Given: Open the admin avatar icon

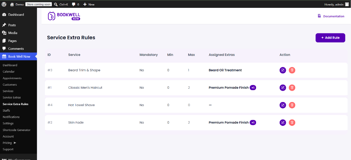Looking at the screenshot, I should tap(347, 4).
